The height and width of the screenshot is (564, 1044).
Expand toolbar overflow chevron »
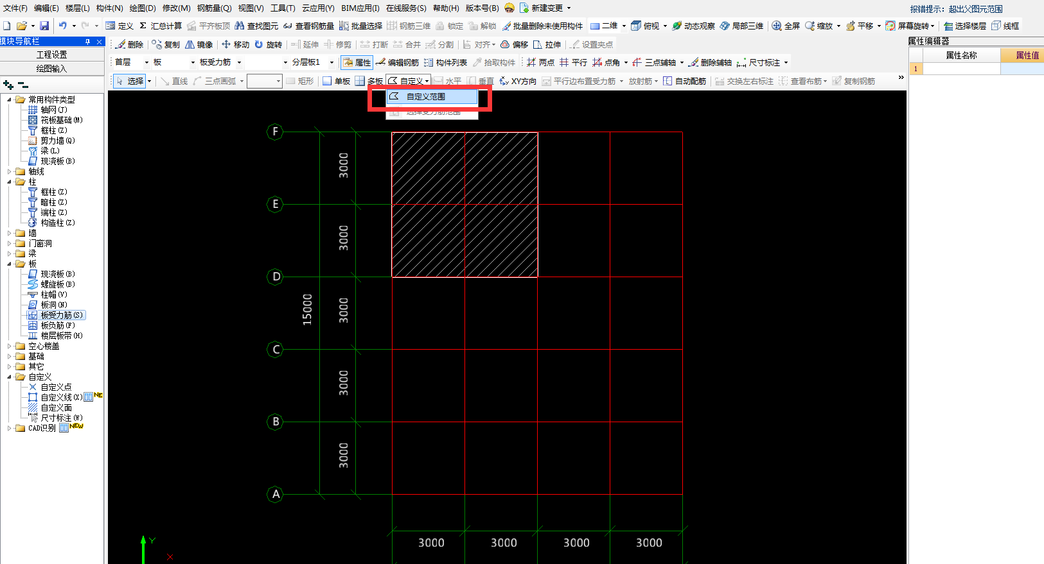[x=901, y=78]
